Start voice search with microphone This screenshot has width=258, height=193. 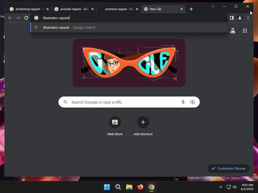[183, 102]
